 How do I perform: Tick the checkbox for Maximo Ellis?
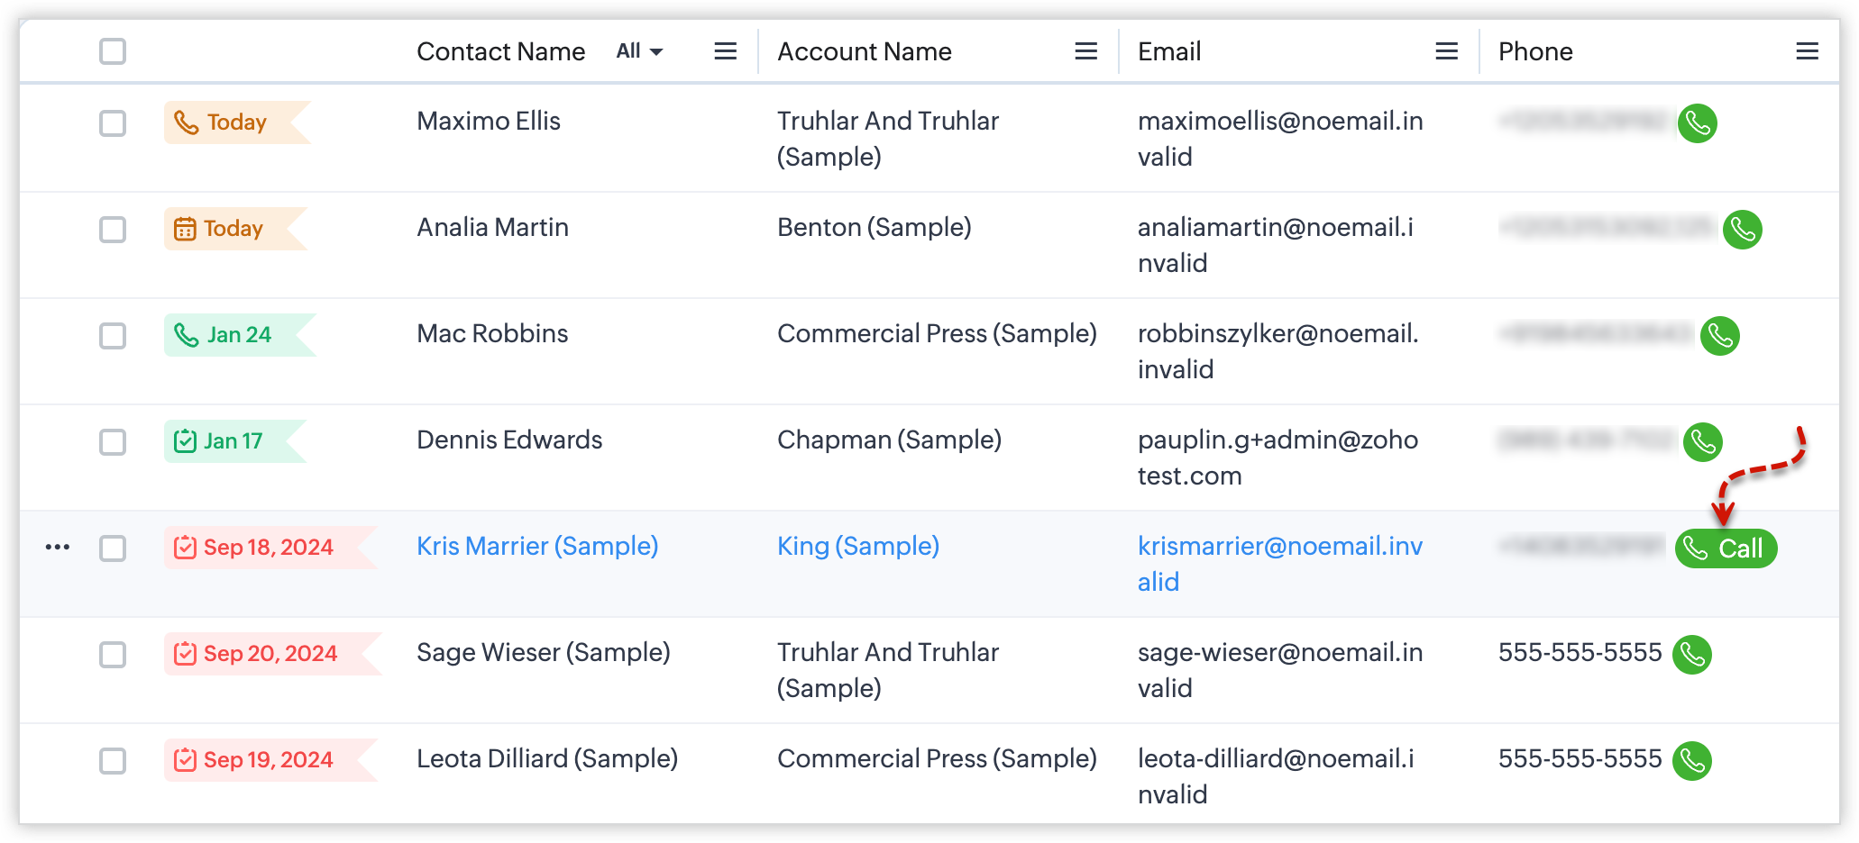pos(113,123)
